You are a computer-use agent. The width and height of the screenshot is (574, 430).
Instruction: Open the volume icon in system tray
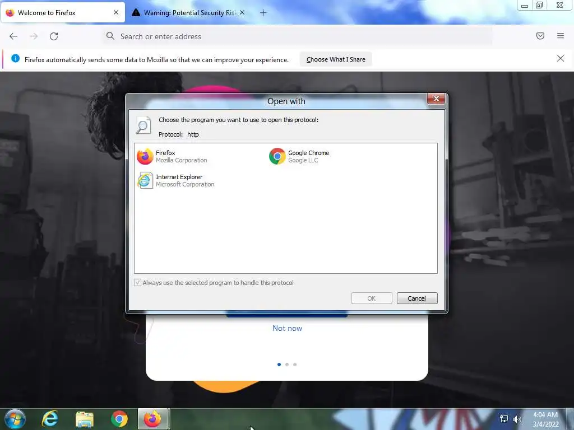click(x=517, y=419)
